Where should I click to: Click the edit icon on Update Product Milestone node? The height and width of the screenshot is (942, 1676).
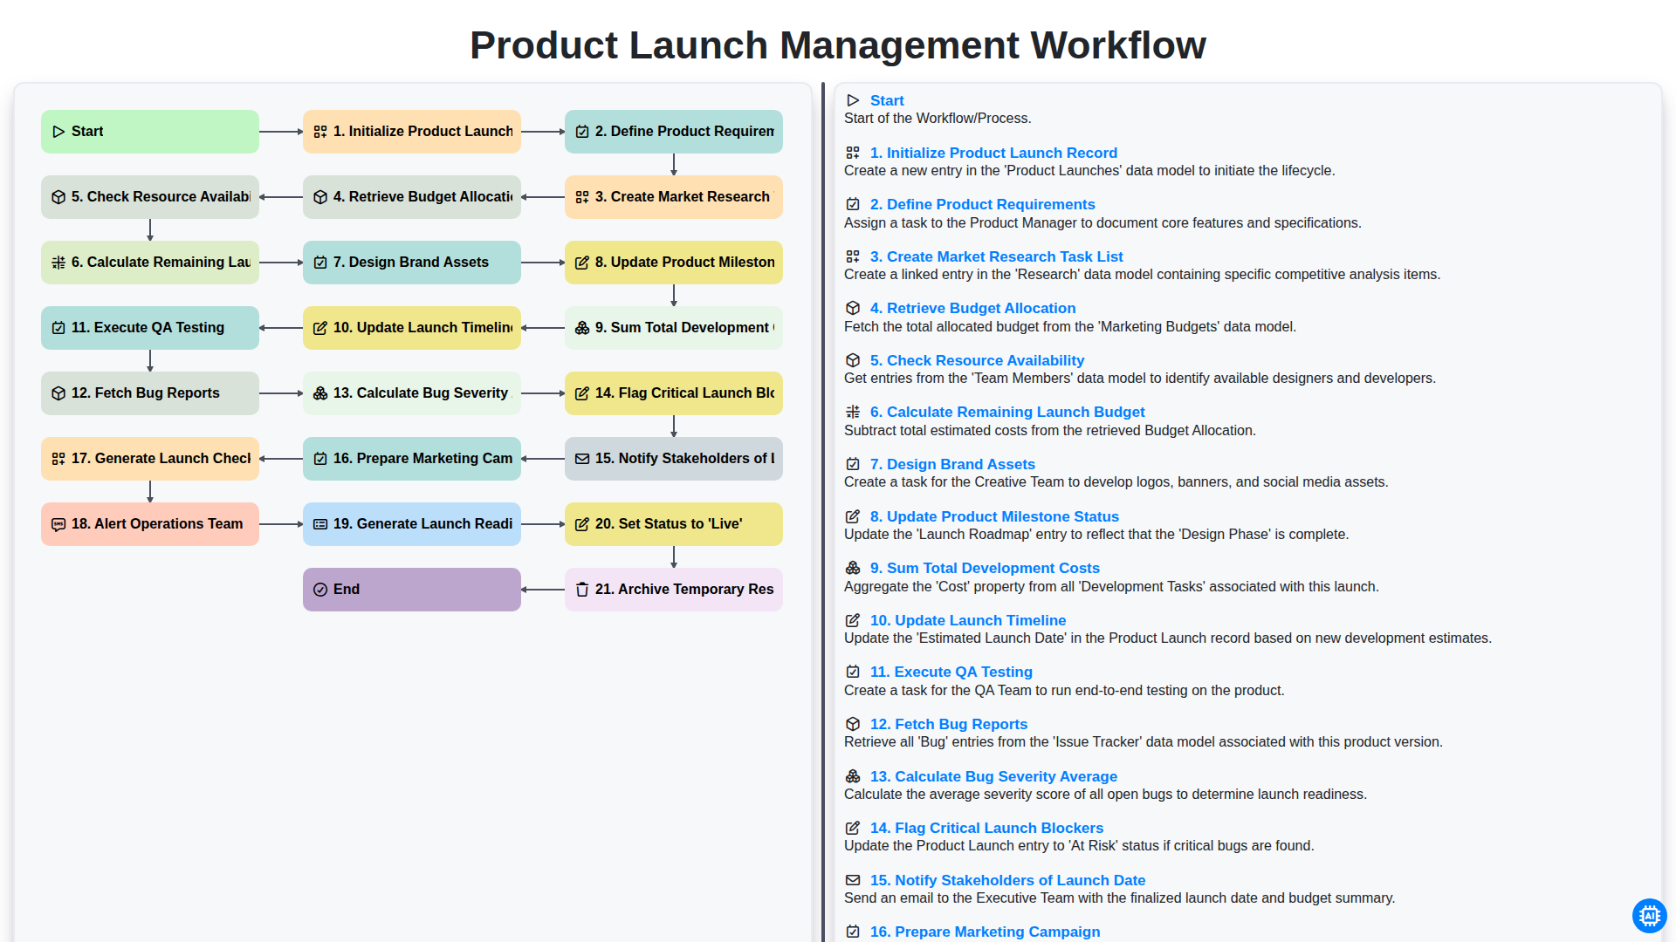582,263
